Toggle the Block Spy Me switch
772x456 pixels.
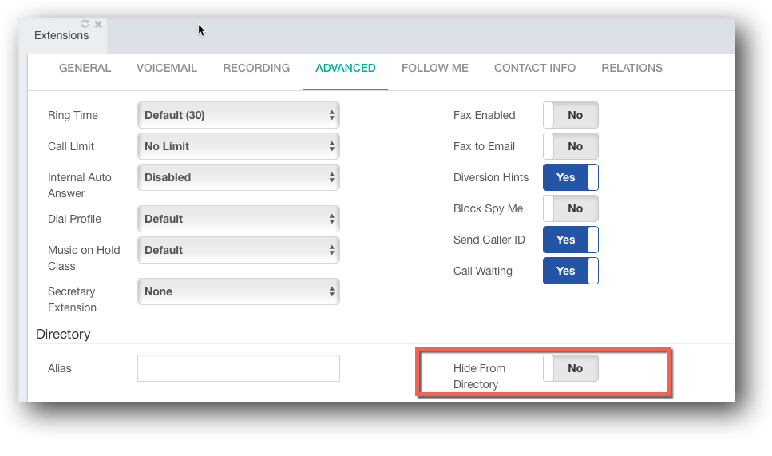pos(571,208)
